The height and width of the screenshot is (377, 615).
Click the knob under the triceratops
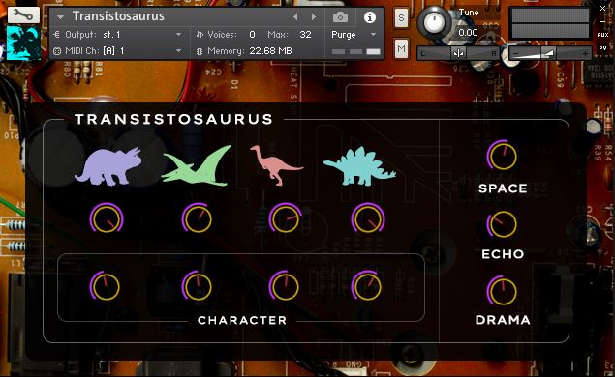click(x=107, y=218)
